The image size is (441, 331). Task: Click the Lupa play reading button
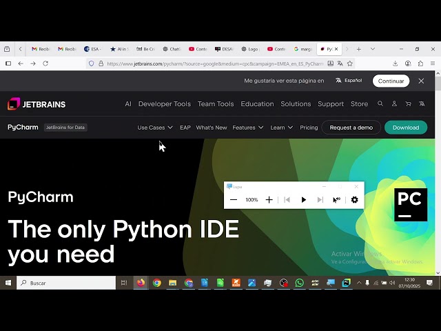tap(303, 200)
